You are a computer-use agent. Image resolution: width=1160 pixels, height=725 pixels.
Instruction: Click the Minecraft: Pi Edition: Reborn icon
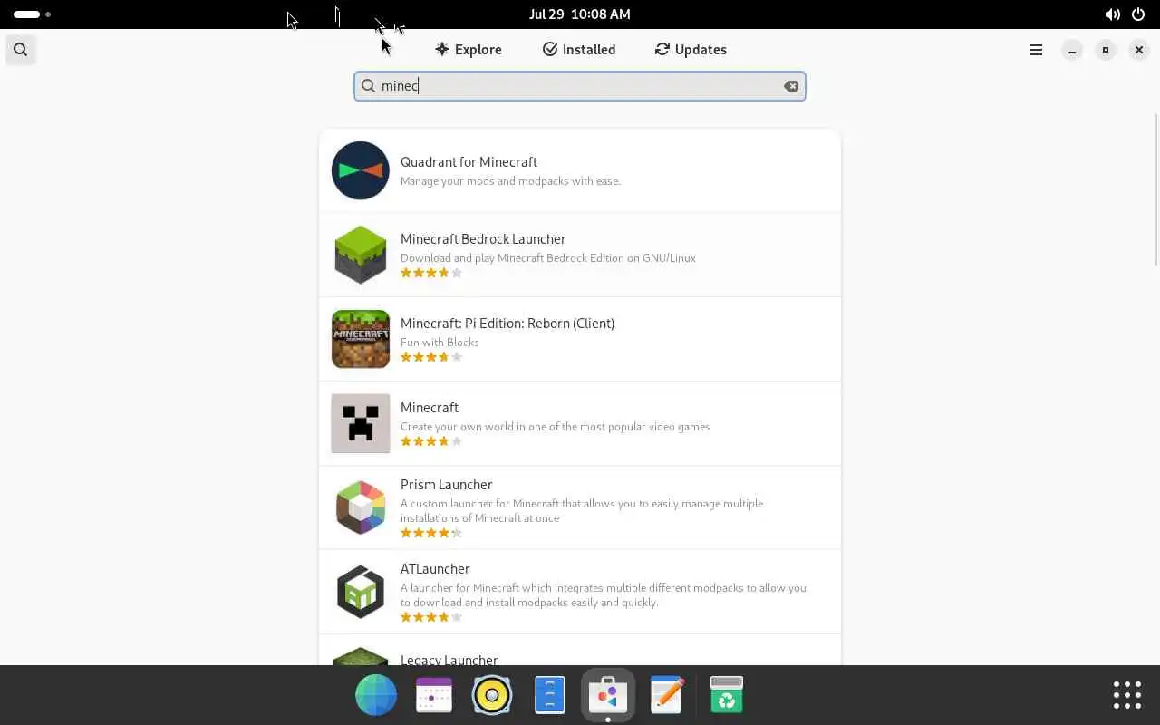[x=361, y=339]
